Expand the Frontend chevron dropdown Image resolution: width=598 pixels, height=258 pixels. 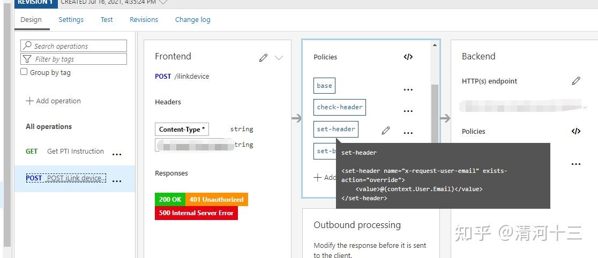279,57
